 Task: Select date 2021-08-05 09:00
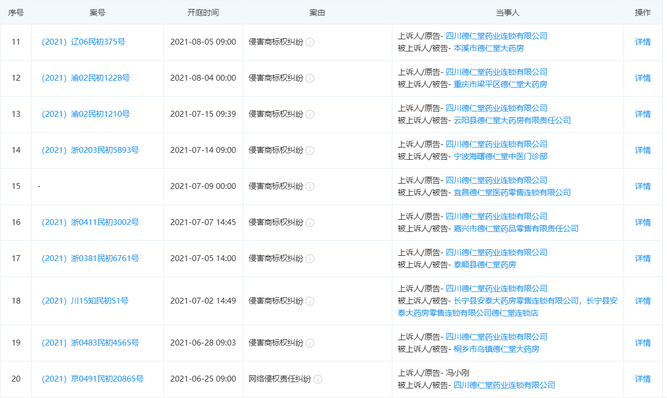[x=203, y=42]
